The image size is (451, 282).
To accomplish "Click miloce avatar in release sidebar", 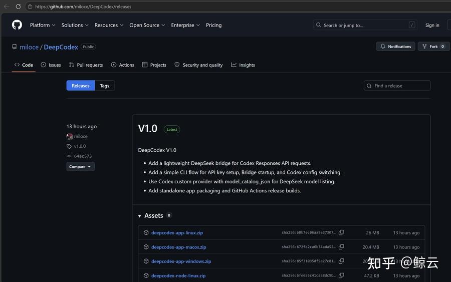I will coord(70,136).
